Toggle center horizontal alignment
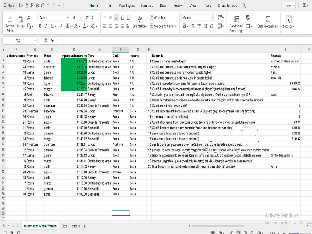 click(x=110, y=26)
